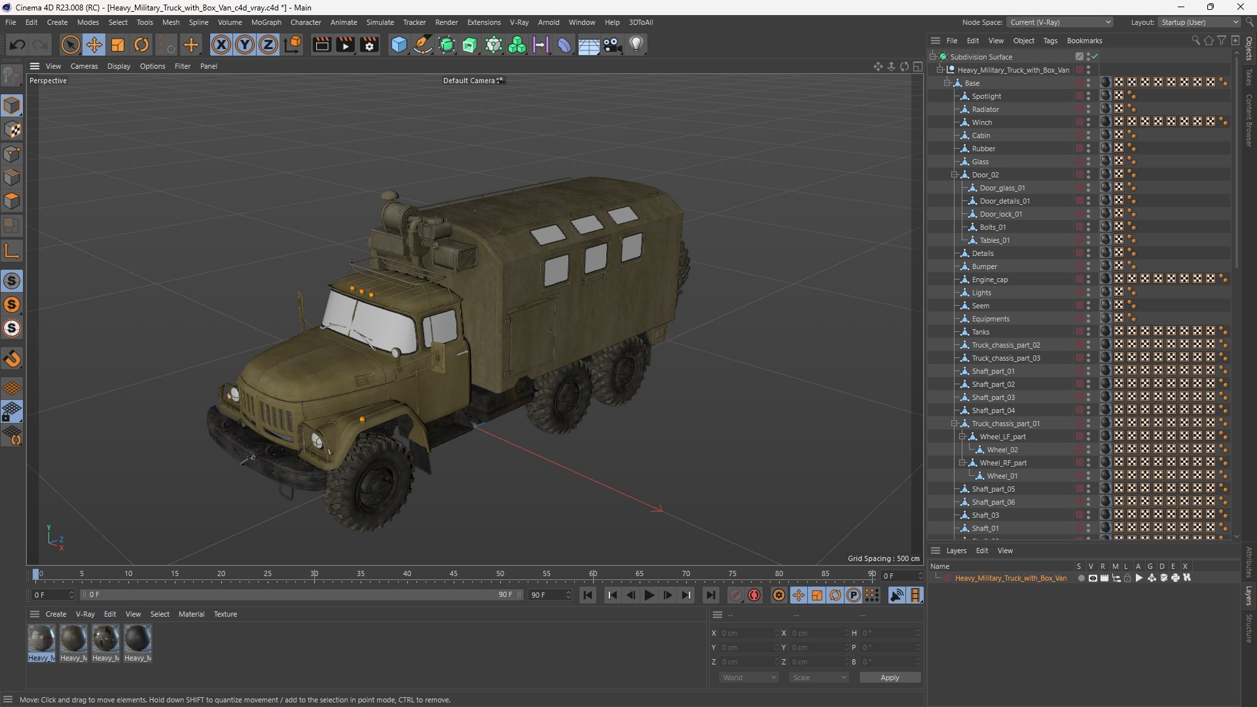
Task: Click the X position input field
Action: (x=750, y=633)
